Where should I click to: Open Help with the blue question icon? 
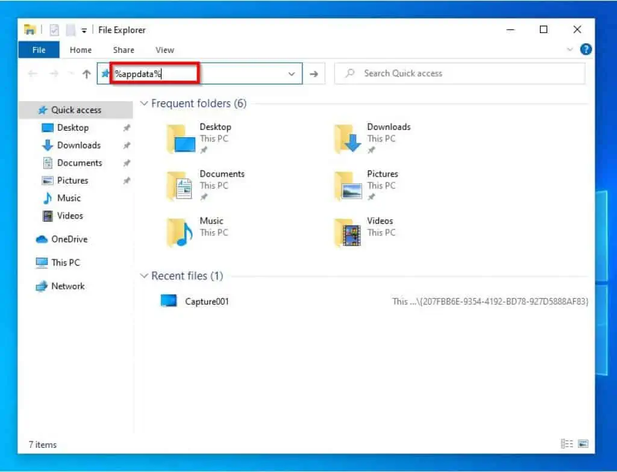[x=586, y=49]
